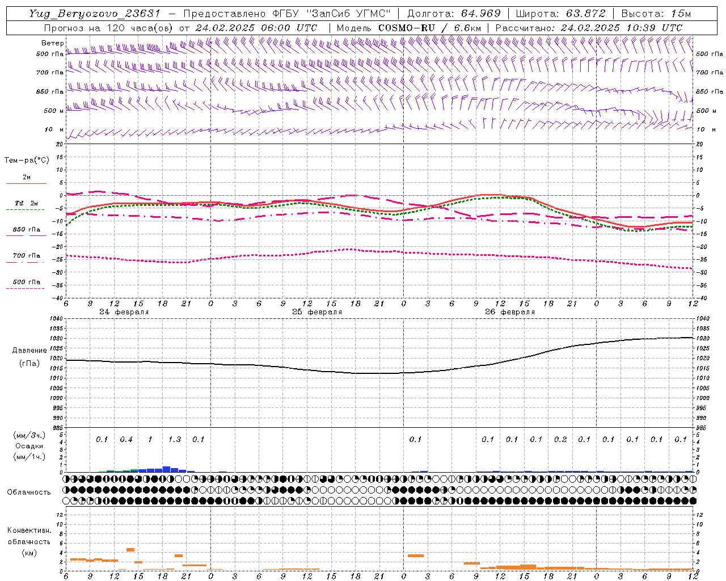
Task: Click the 25 февраля date label
Action: pyautogui.click(x=317, y=312)
